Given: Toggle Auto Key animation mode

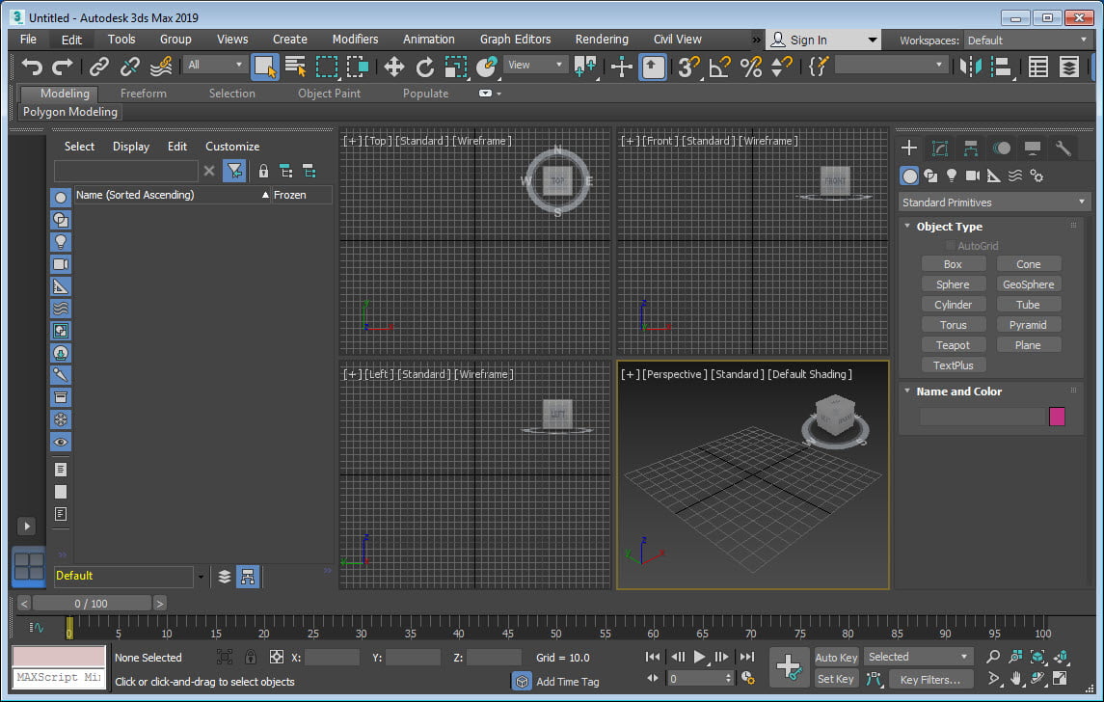Looking at the screenshot, I should tap(836, 657).
